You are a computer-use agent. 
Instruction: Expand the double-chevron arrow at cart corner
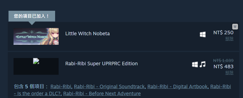click(x=235, y=26)
